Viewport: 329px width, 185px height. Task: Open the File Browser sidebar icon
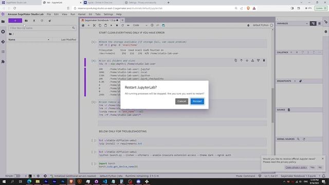pyautogui.click(x=3, y=22)
